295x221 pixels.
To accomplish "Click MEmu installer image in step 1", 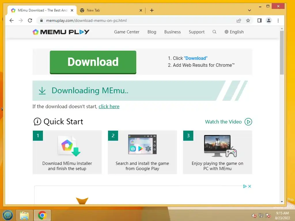I will point(69,146).
